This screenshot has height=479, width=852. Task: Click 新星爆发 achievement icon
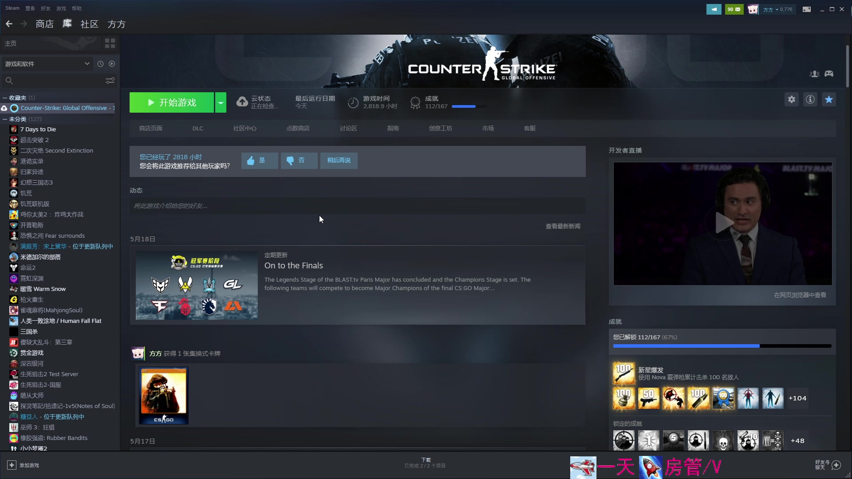[624, 373]
